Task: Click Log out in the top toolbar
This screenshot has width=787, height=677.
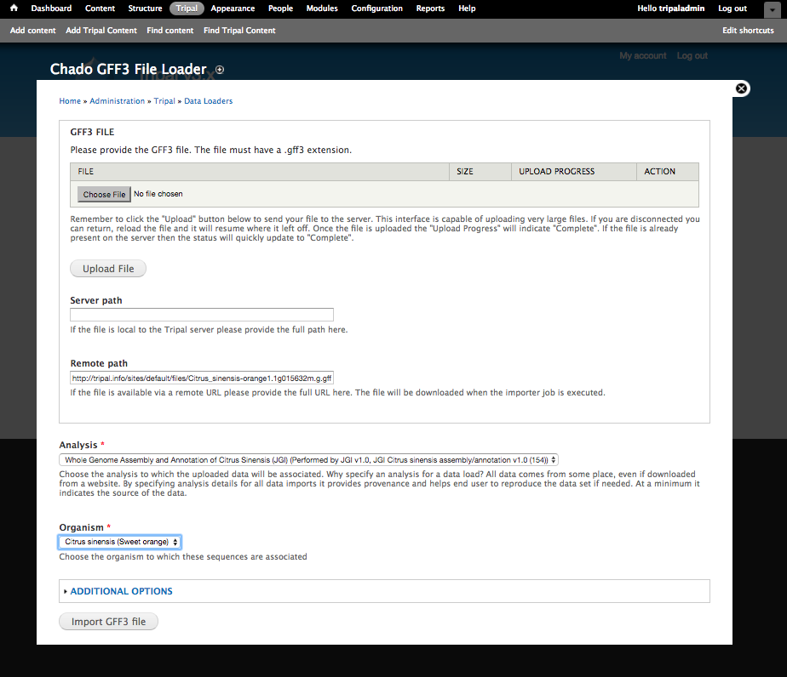Action: (732, 9)
